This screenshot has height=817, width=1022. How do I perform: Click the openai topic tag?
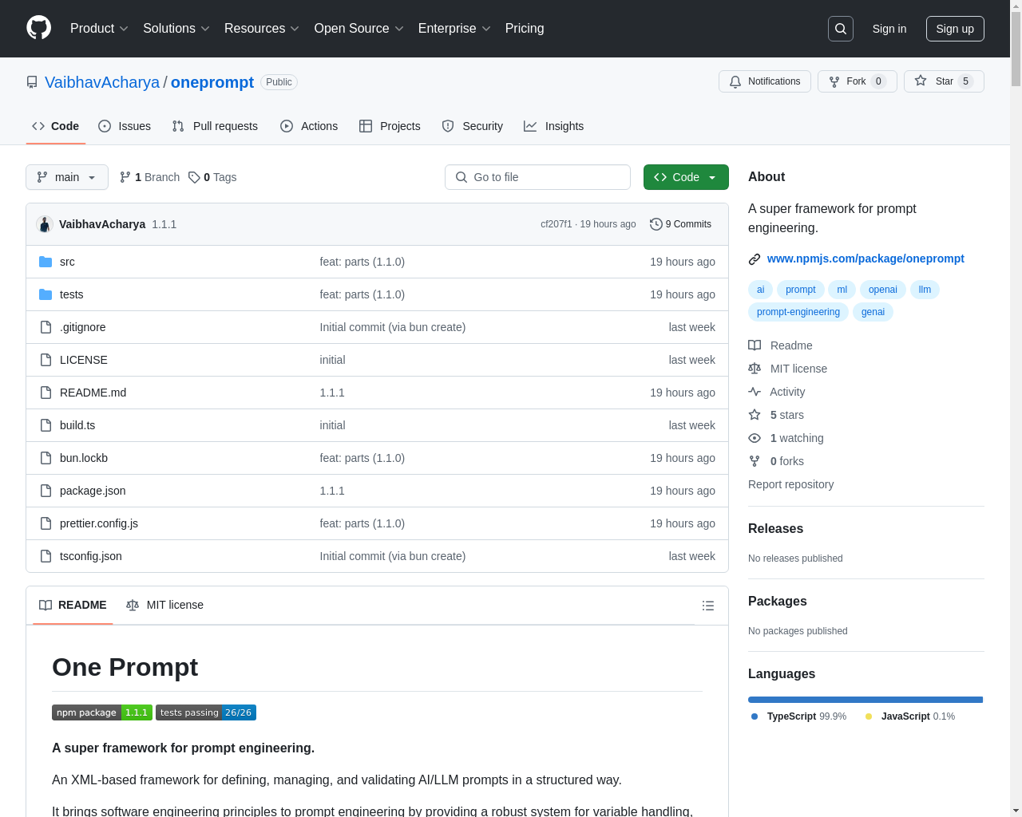[883, 290]
